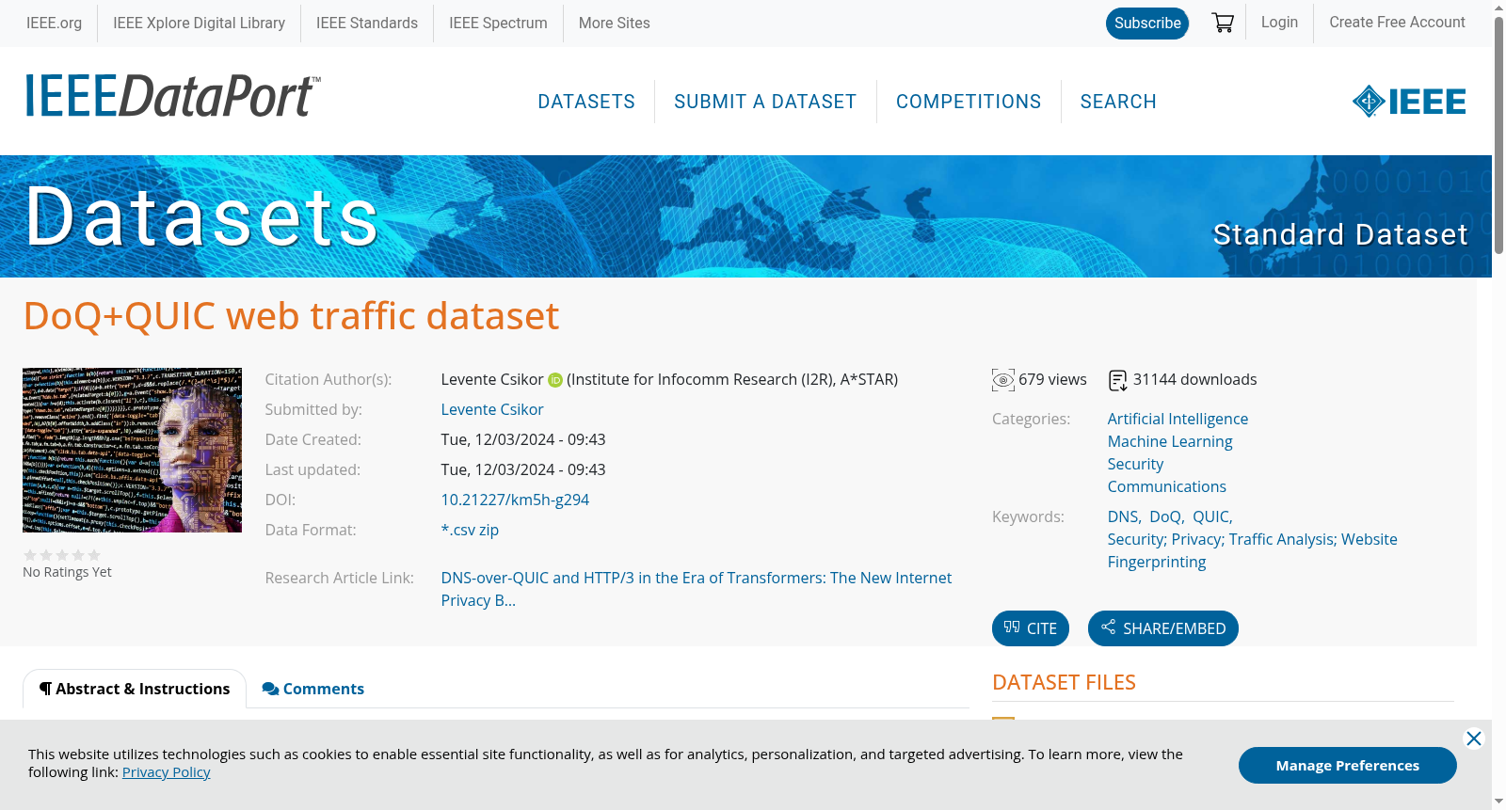Open DOI link 10.21227/km5h-g294
This screenshot has height=810, width=1506.
coord(515,500)
